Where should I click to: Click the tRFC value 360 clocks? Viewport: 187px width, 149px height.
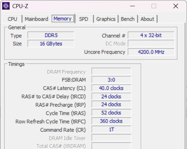pos(111,121)
